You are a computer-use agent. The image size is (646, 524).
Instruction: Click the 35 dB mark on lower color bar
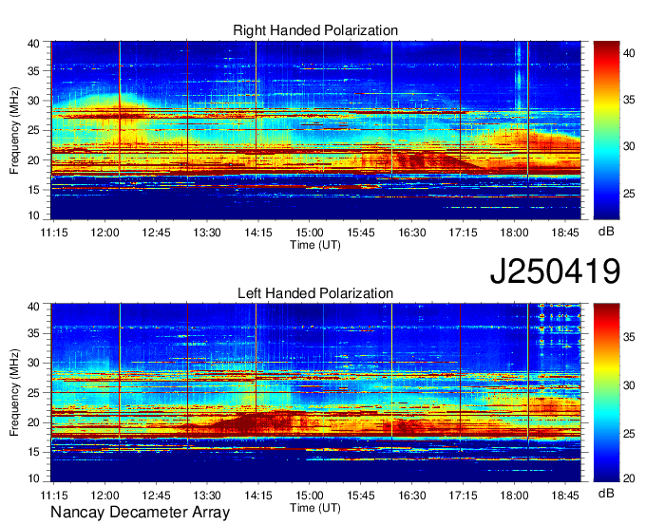tap(629, 338)
